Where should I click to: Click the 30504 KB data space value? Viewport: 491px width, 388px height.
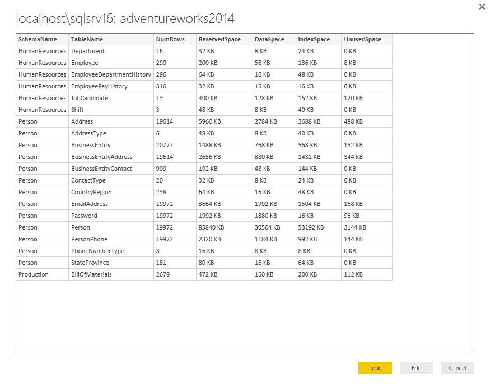[274, 227]
